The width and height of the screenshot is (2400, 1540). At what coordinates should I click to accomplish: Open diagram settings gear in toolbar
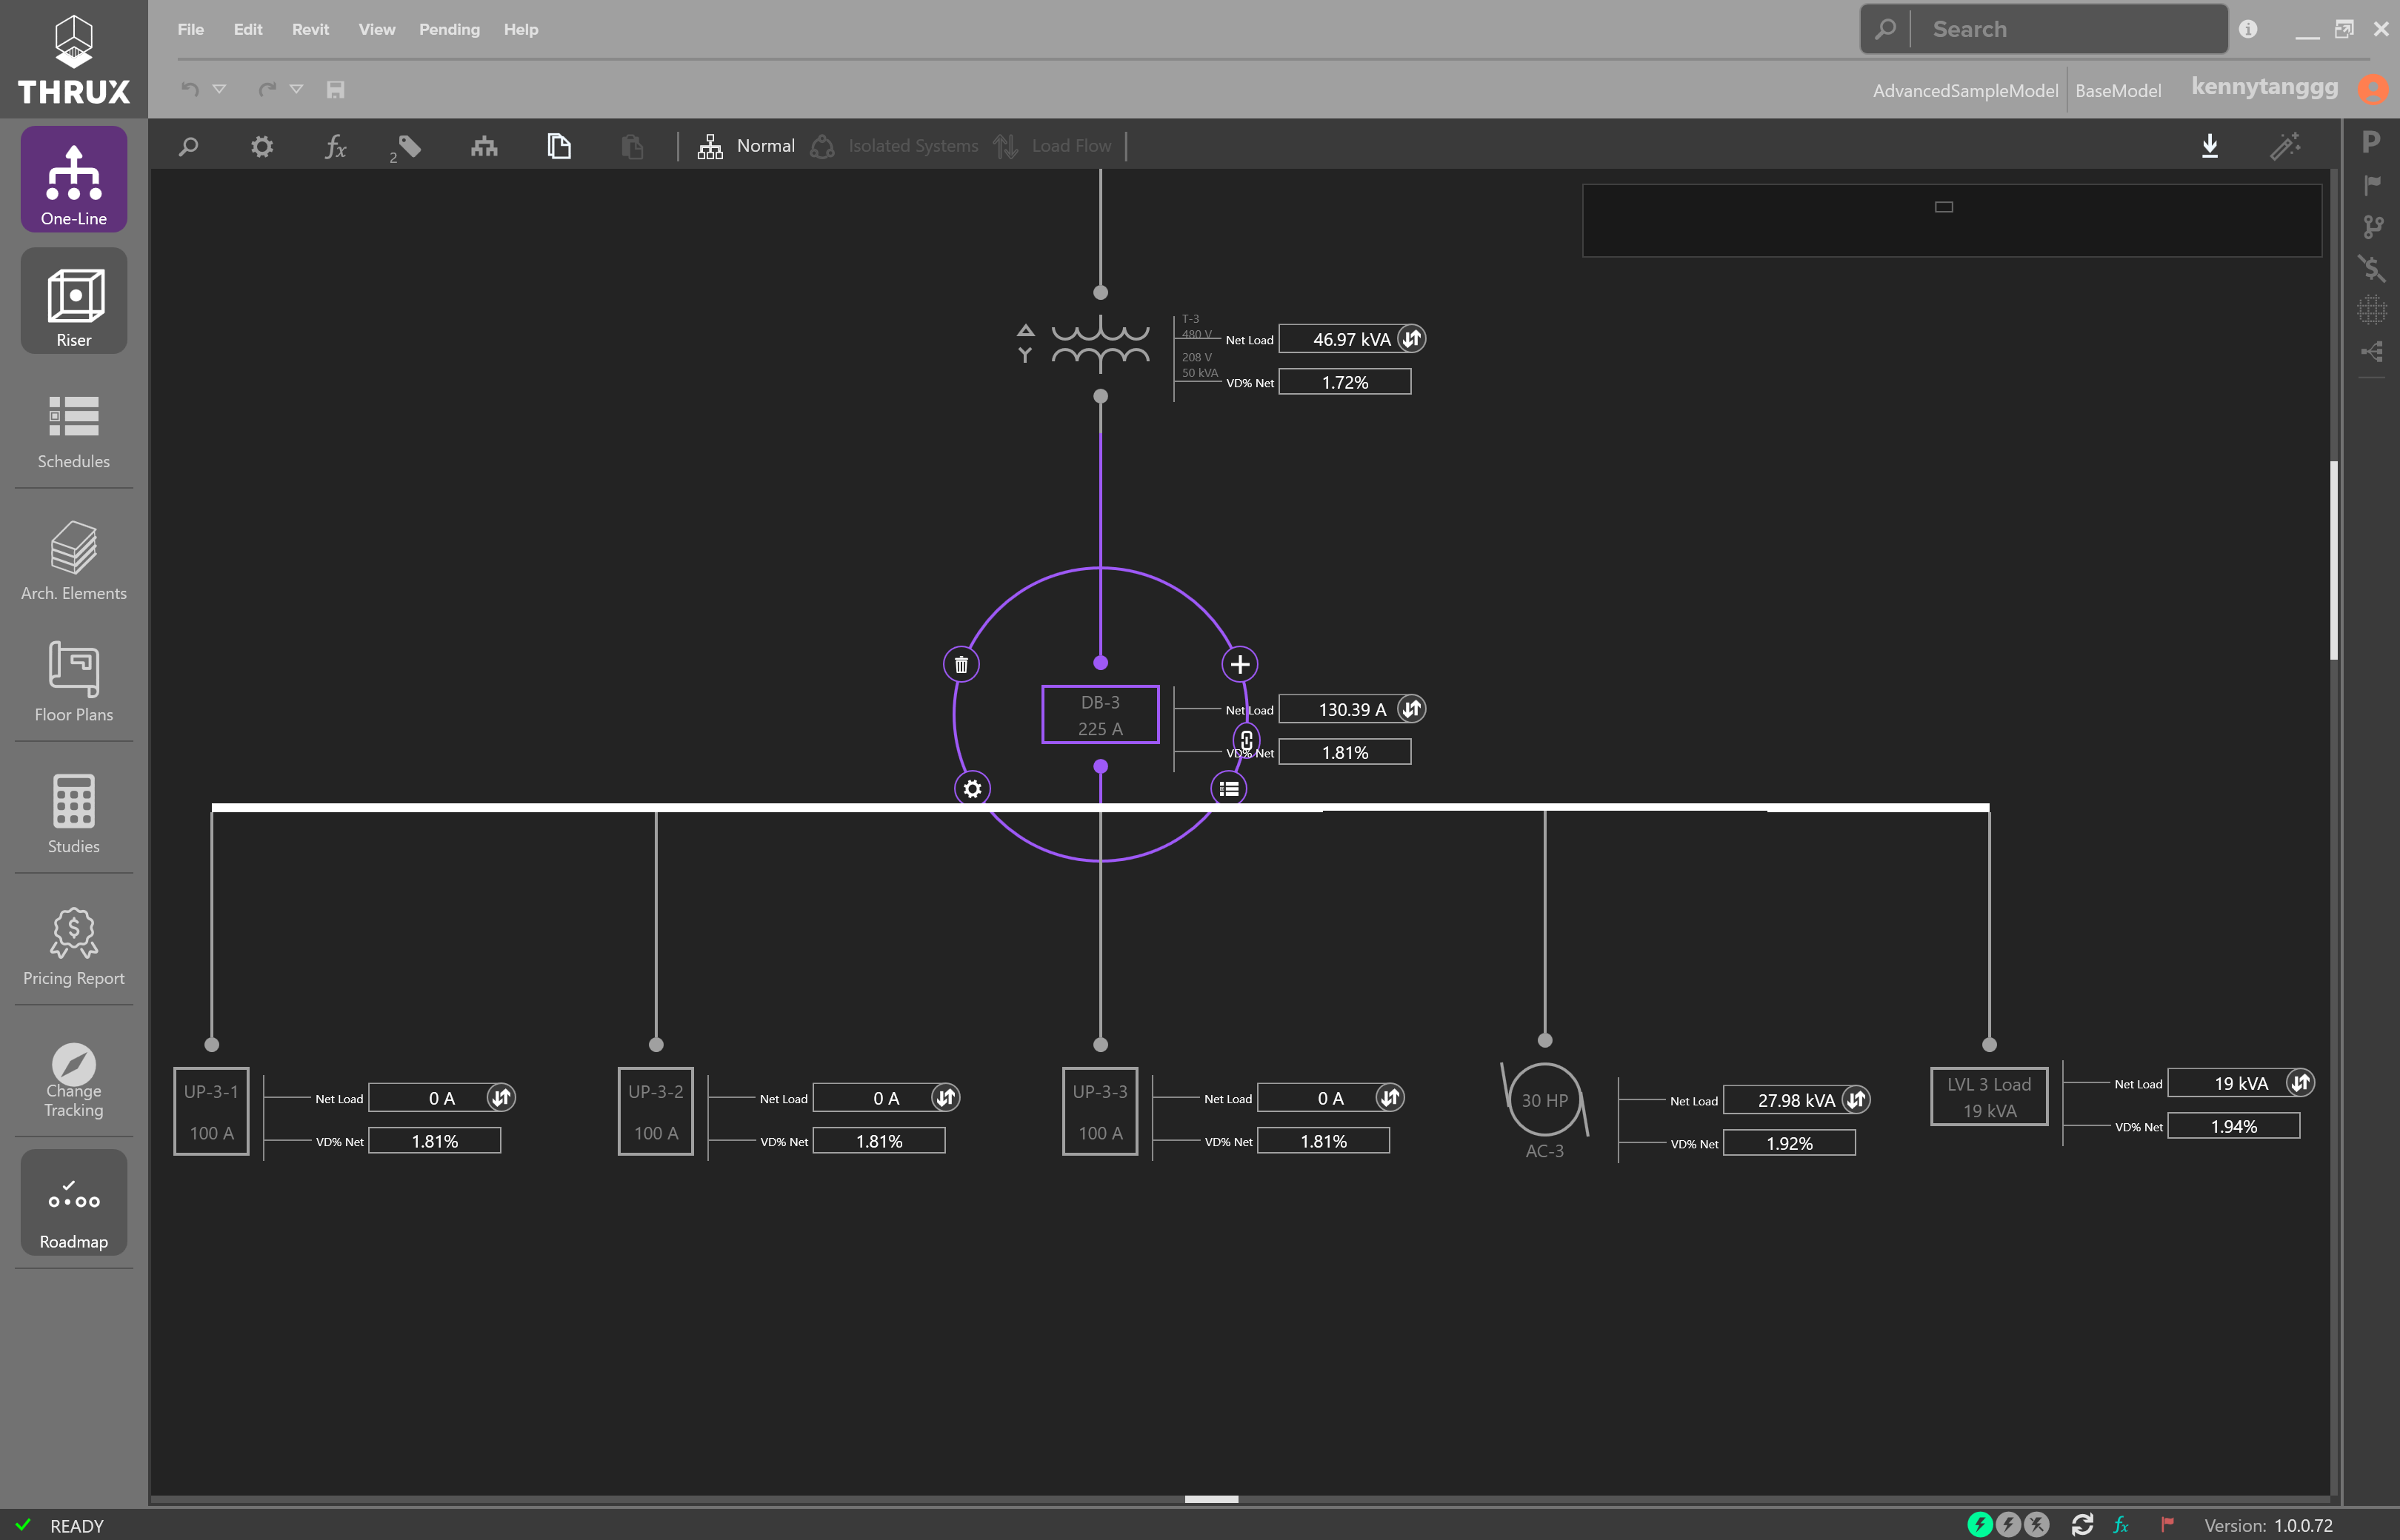click(x=262, y=147)
